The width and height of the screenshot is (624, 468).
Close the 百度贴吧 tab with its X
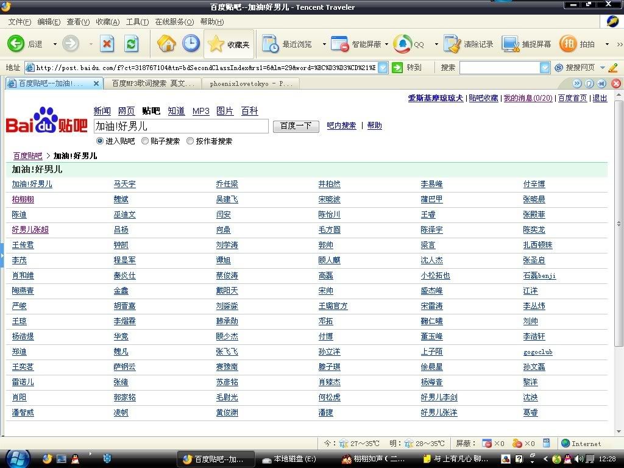coord(96,83)
